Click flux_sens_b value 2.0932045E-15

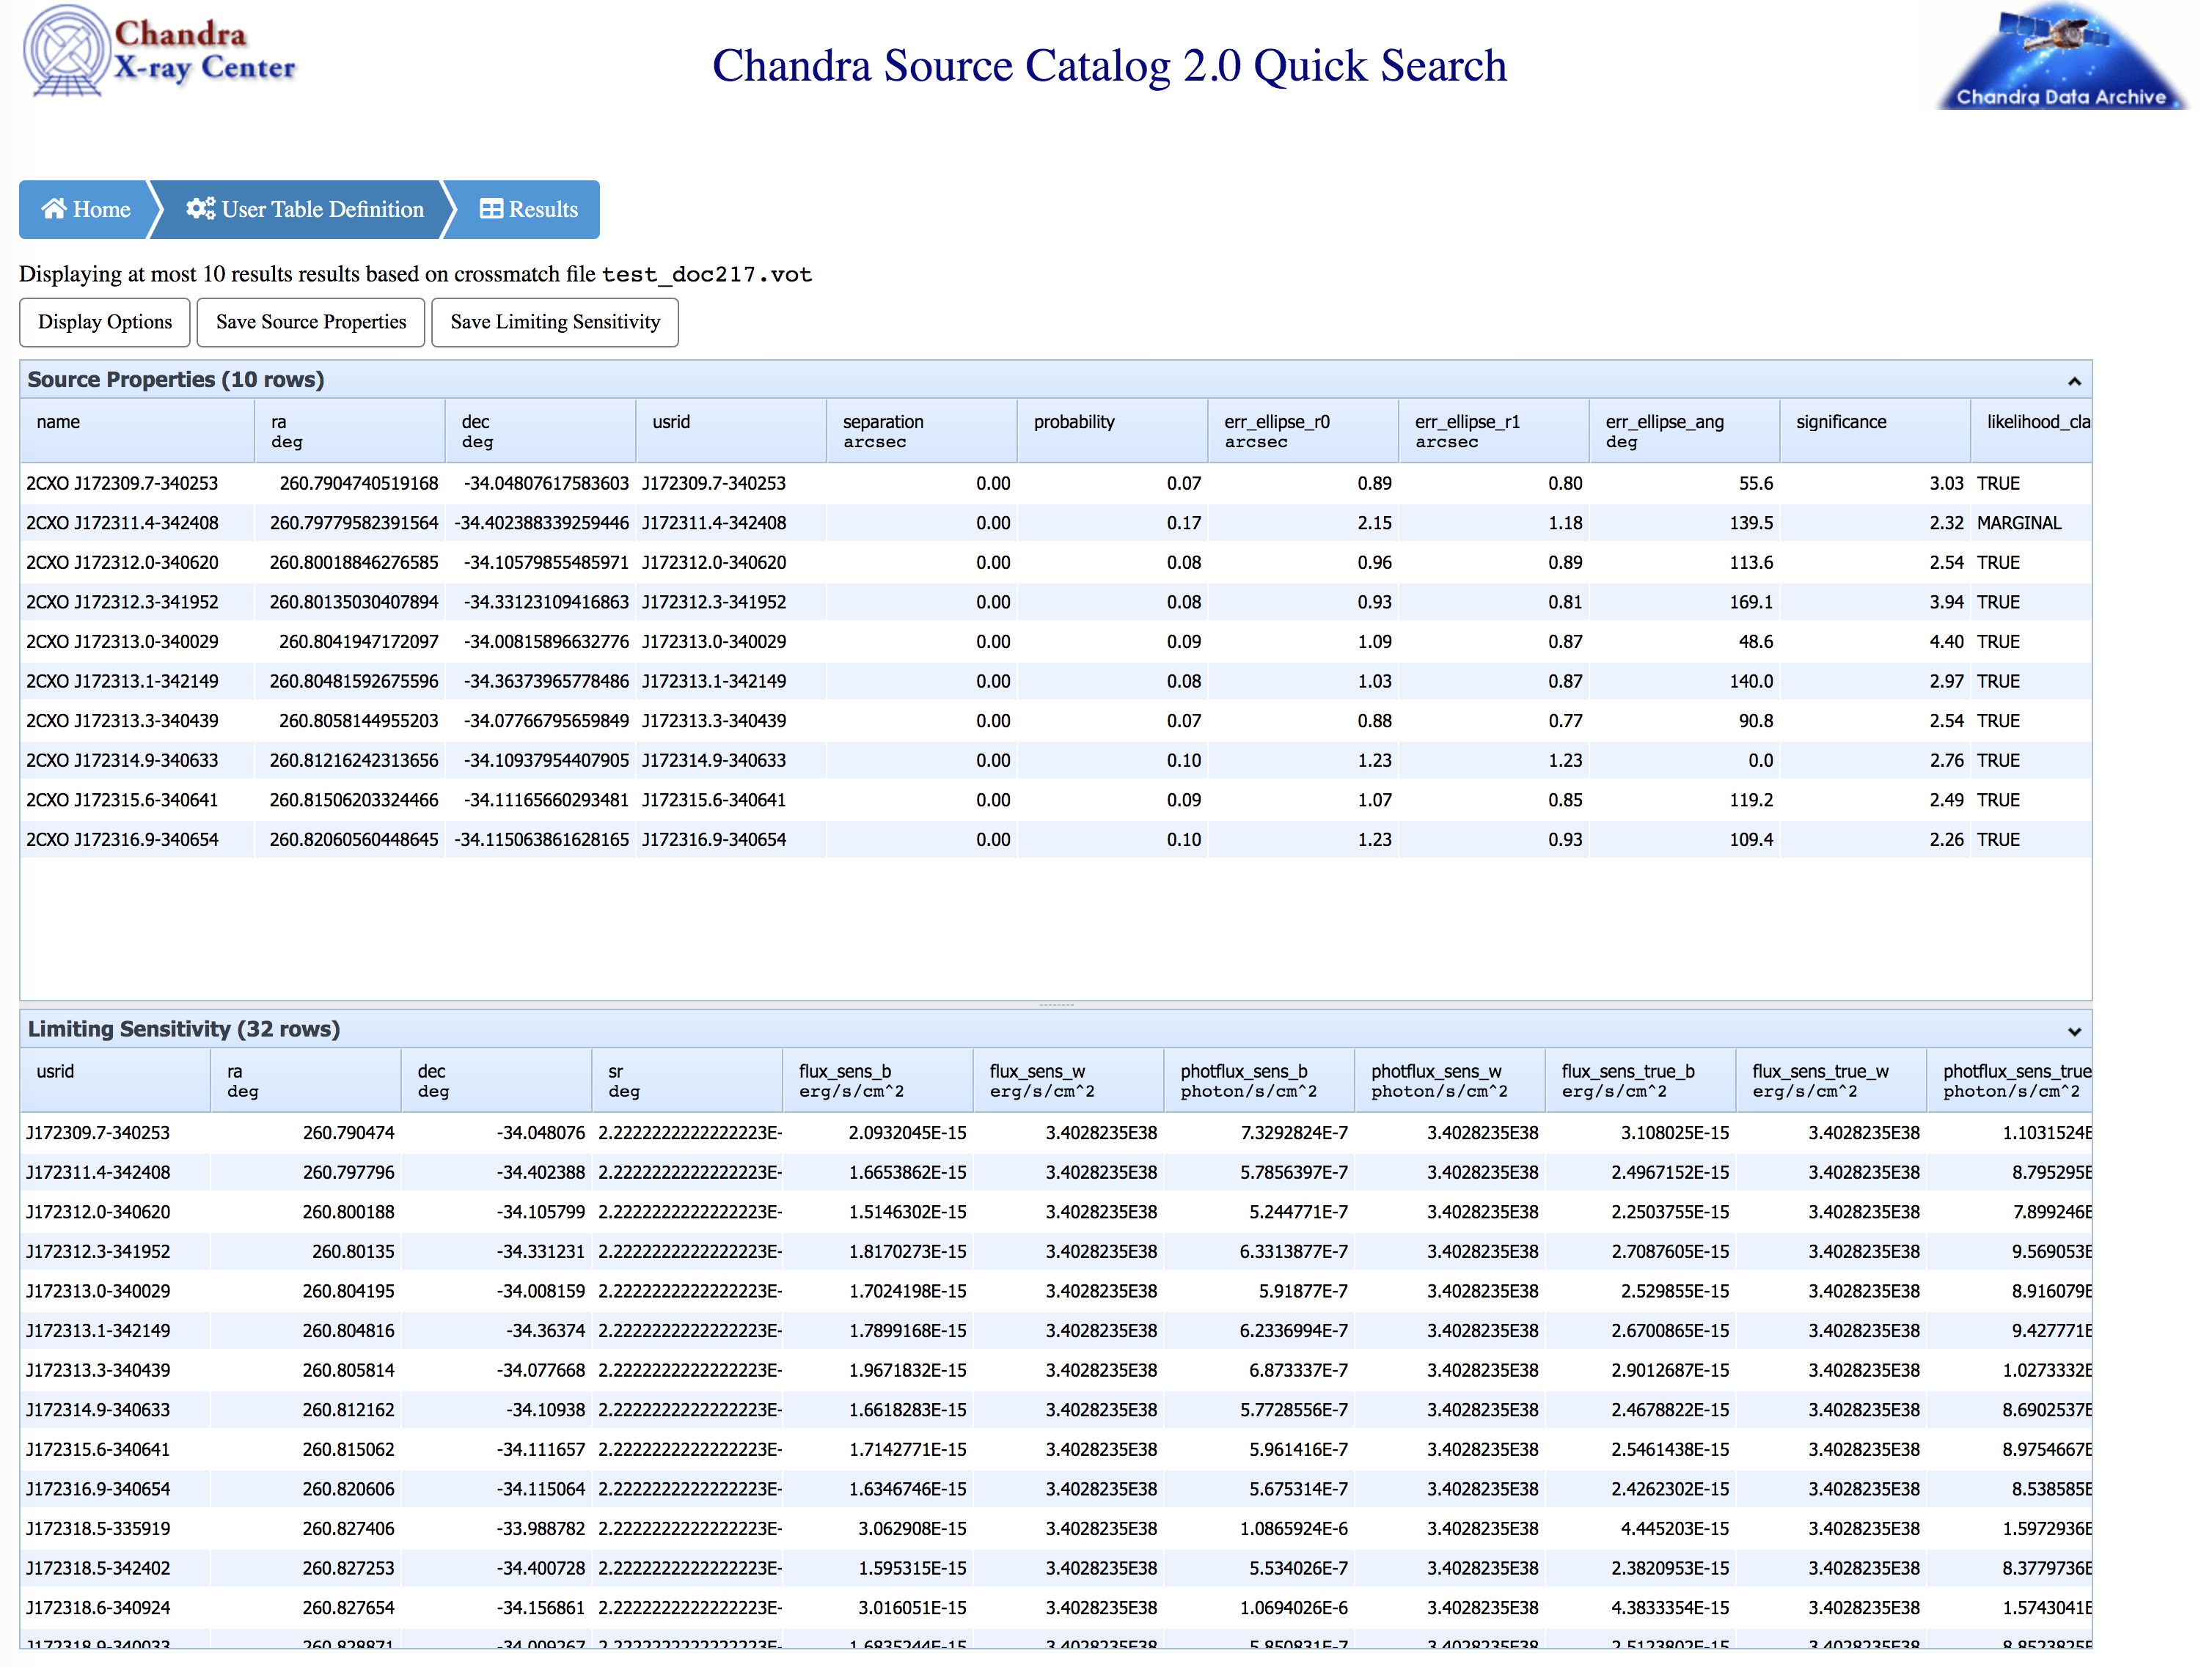tap(907, 1133)
